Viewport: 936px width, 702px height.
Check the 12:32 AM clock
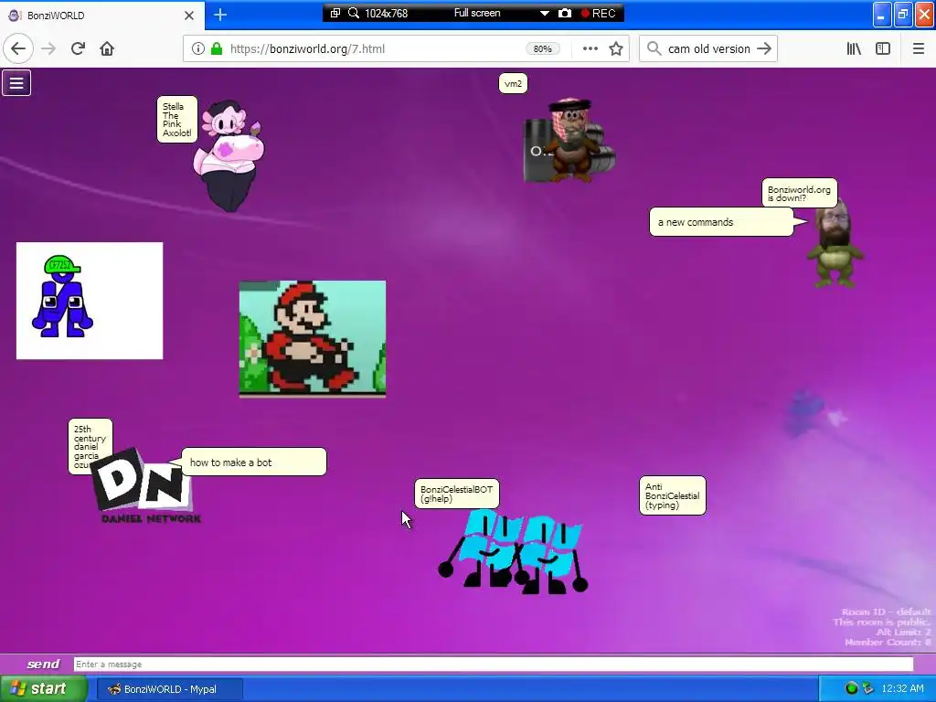pos(902,689)
